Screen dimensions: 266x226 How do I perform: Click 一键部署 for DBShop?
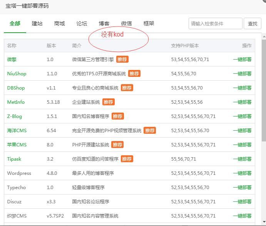click(242, 88)
